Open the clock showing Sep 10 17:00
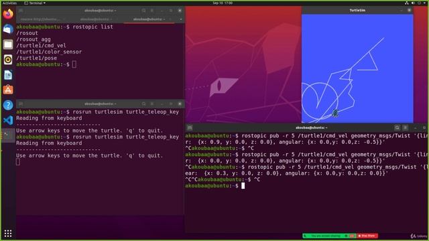The height and width of the screenshot is (241, 429). point(223,3)
